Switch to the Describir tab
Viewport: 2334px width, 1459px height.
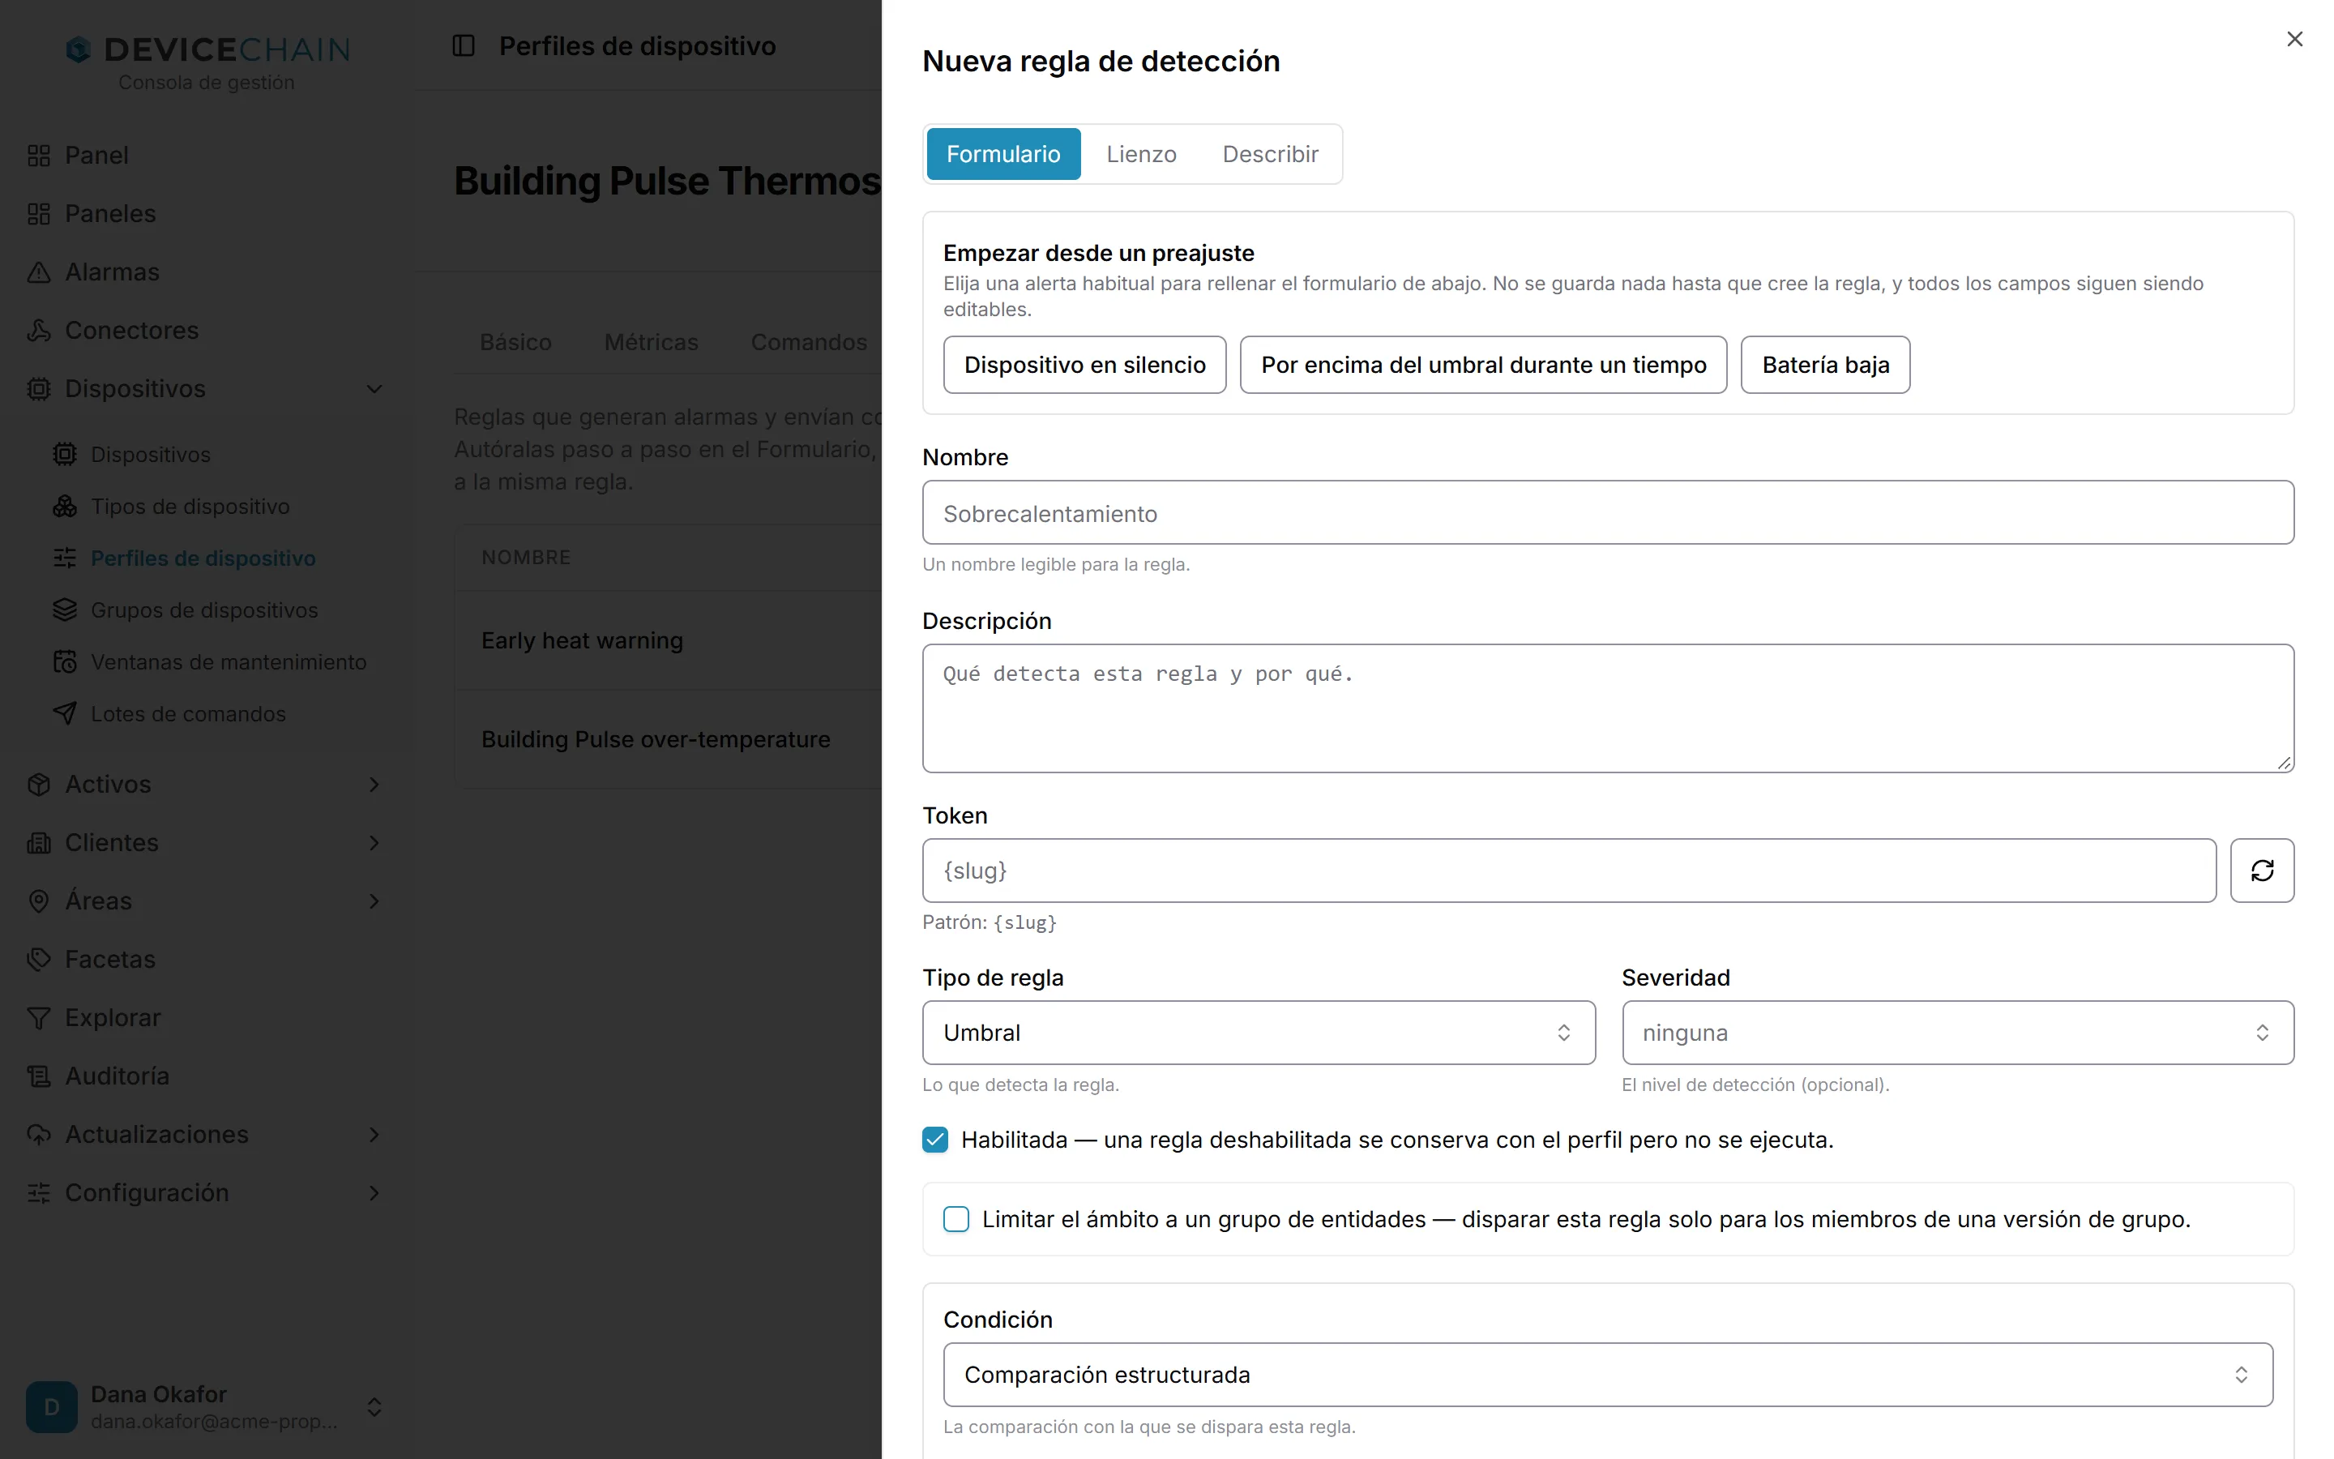pos(1270,154)
